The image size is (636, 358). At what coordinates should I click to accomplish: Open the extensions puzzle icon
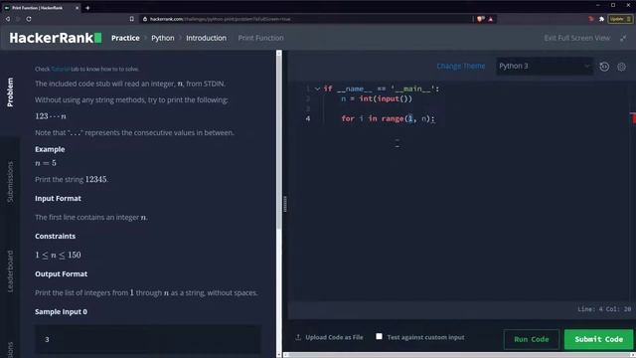601,19
